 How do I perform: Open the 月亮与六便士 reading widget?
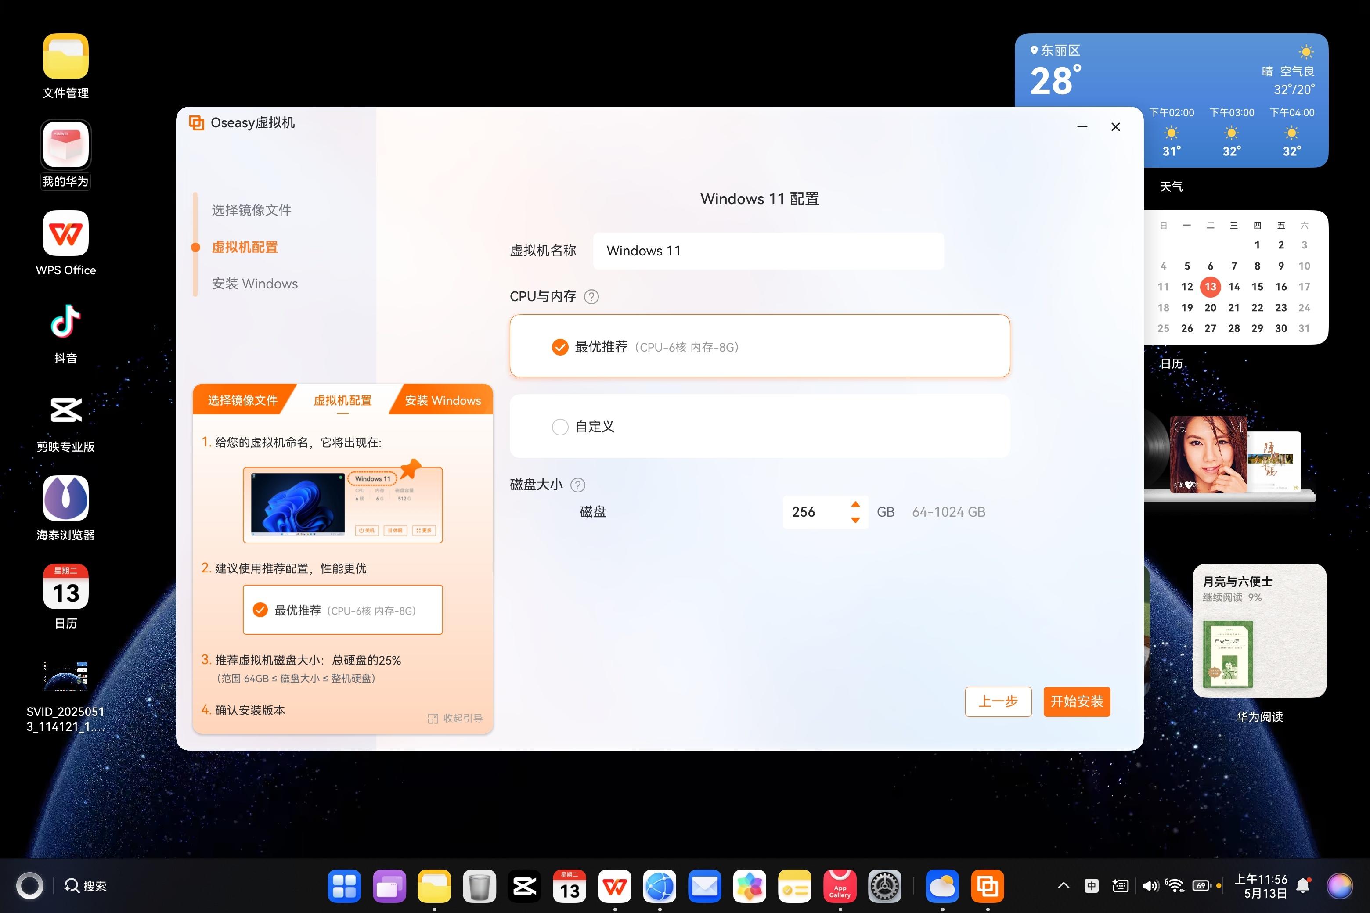pos(1259,631)
